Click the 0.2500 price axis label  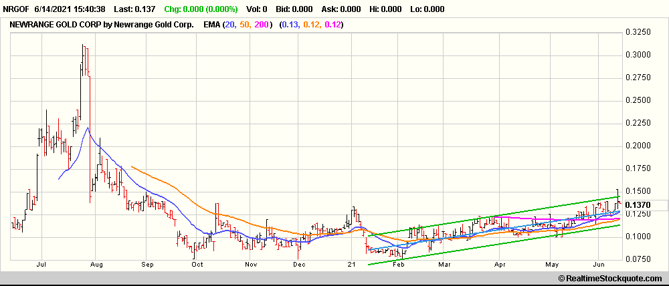click(x=638, y=101)
